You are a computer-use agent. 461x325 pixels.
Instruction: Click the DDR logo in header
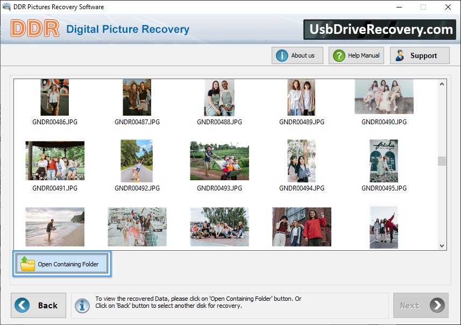coord(34,28)
